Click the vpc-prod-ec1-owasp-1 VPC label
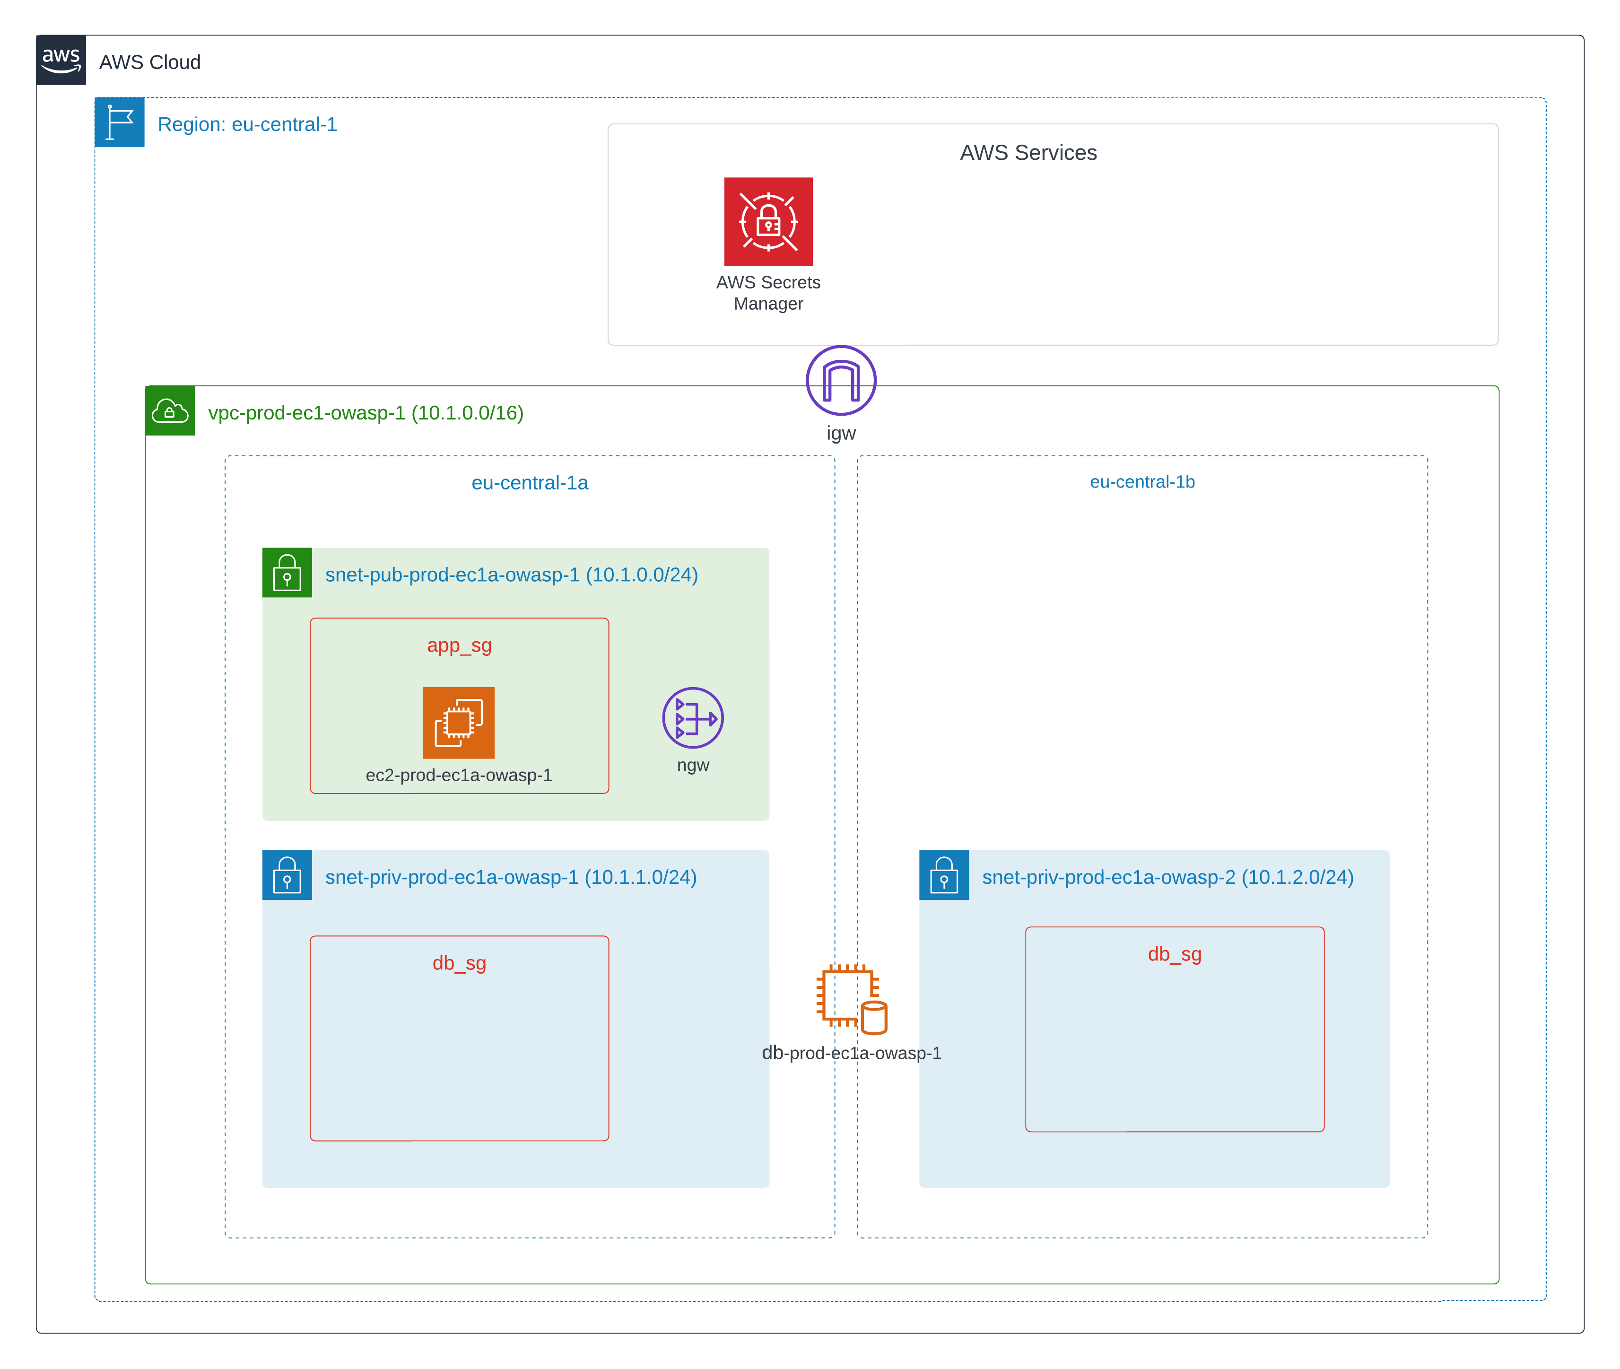Screen dimensions: 1620x1369 pos(366,413)
